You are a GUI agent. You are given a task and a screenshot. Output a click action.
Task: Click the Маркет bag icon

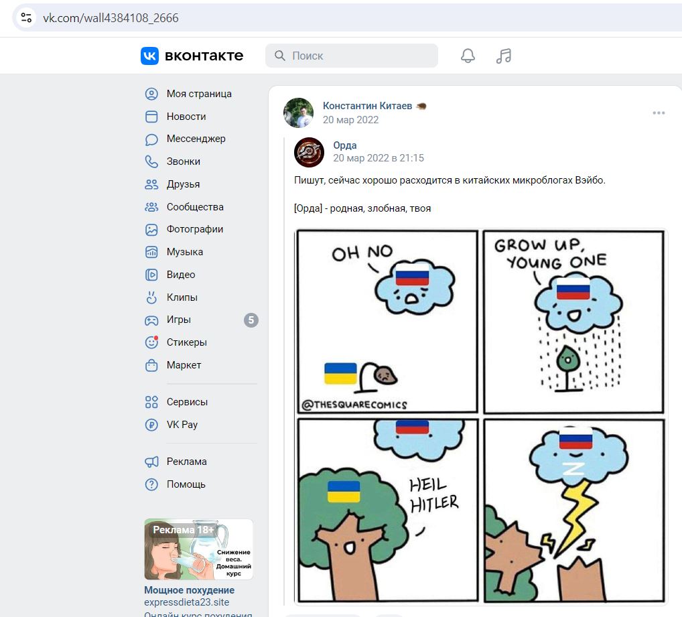point(151,365)
